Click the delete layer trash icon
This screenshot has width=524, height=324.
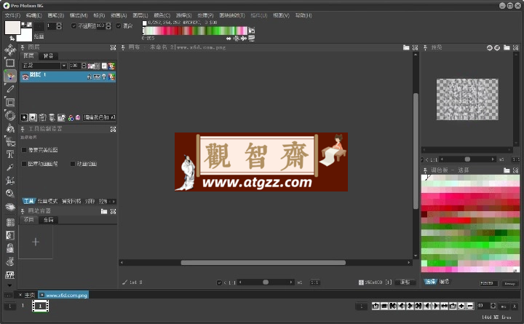click(42, 117)
